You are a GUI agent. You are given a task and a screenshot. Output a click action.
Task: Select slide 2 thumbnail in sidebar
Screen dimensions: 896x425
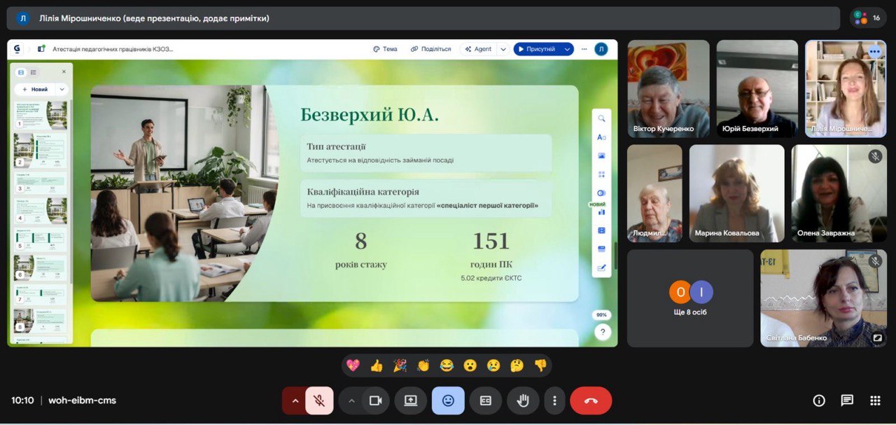41,150
